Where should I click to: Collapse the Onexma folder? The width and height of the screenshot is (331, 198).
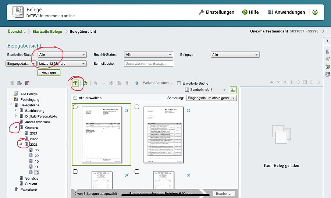pyautogui.click(x=16, y=127)
